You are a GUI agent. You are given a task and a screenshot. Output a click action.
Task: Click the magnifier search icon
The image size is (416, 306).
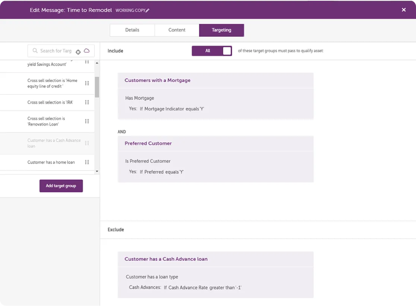[x=35, y=51]
